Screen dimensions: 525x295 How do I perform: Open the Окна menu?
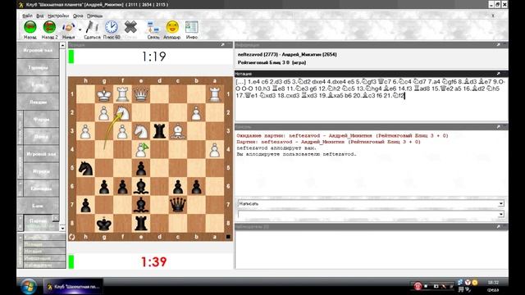pos(78,16)
